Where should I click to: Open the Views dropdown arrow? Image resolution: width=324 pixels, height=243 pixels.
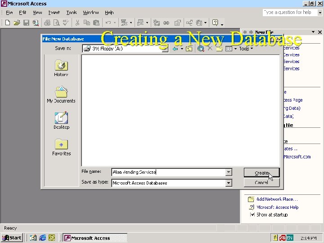pos(235,49)
